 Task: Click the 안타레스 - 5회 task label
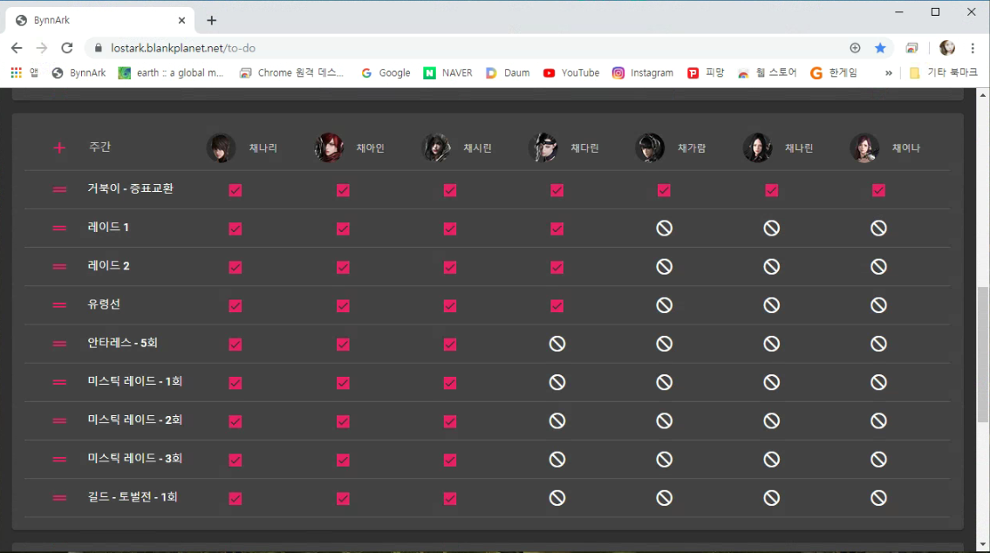point(122,343)
